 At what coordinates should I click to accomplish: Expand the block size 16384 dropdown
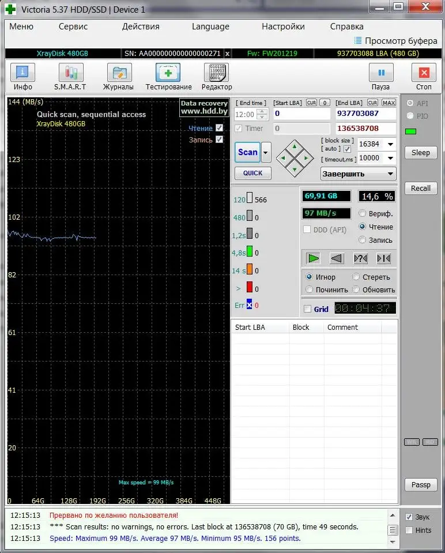(x=390, y=144)
